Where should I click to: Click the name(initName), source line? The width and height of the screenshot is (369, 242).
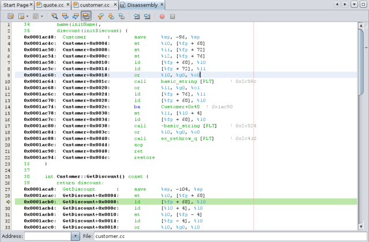[79, 24]
